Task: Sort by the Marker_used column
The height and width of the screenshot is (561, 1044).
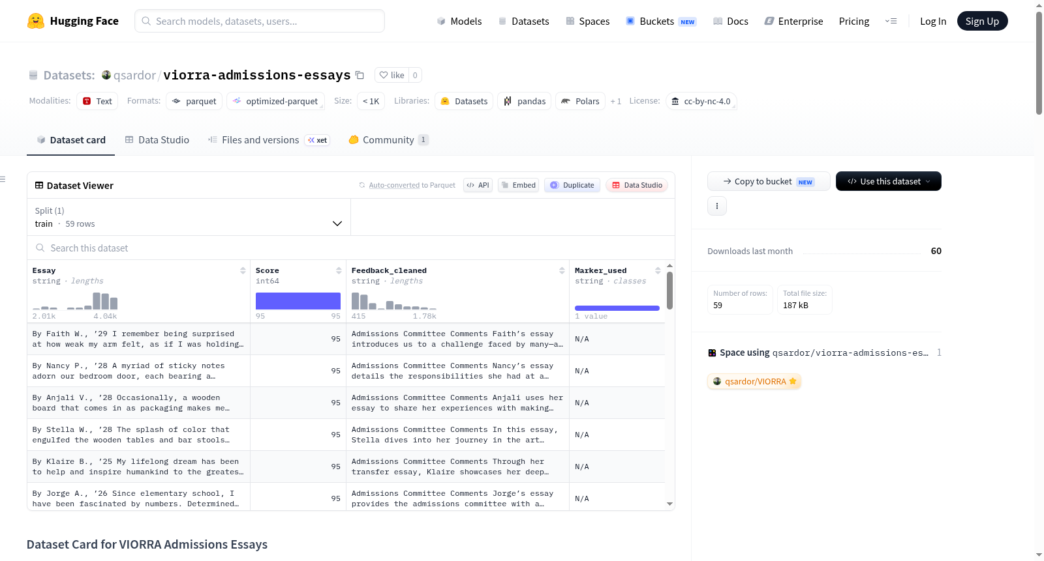Action: 658,270
